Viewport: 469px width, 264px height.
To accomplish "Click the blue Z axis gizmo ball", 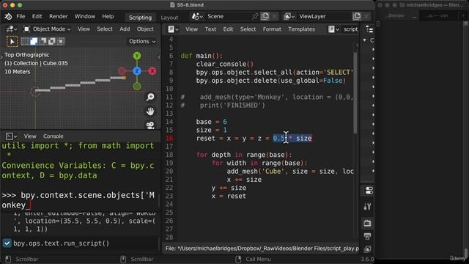I will pyautogui.click(x=137, y=71).
